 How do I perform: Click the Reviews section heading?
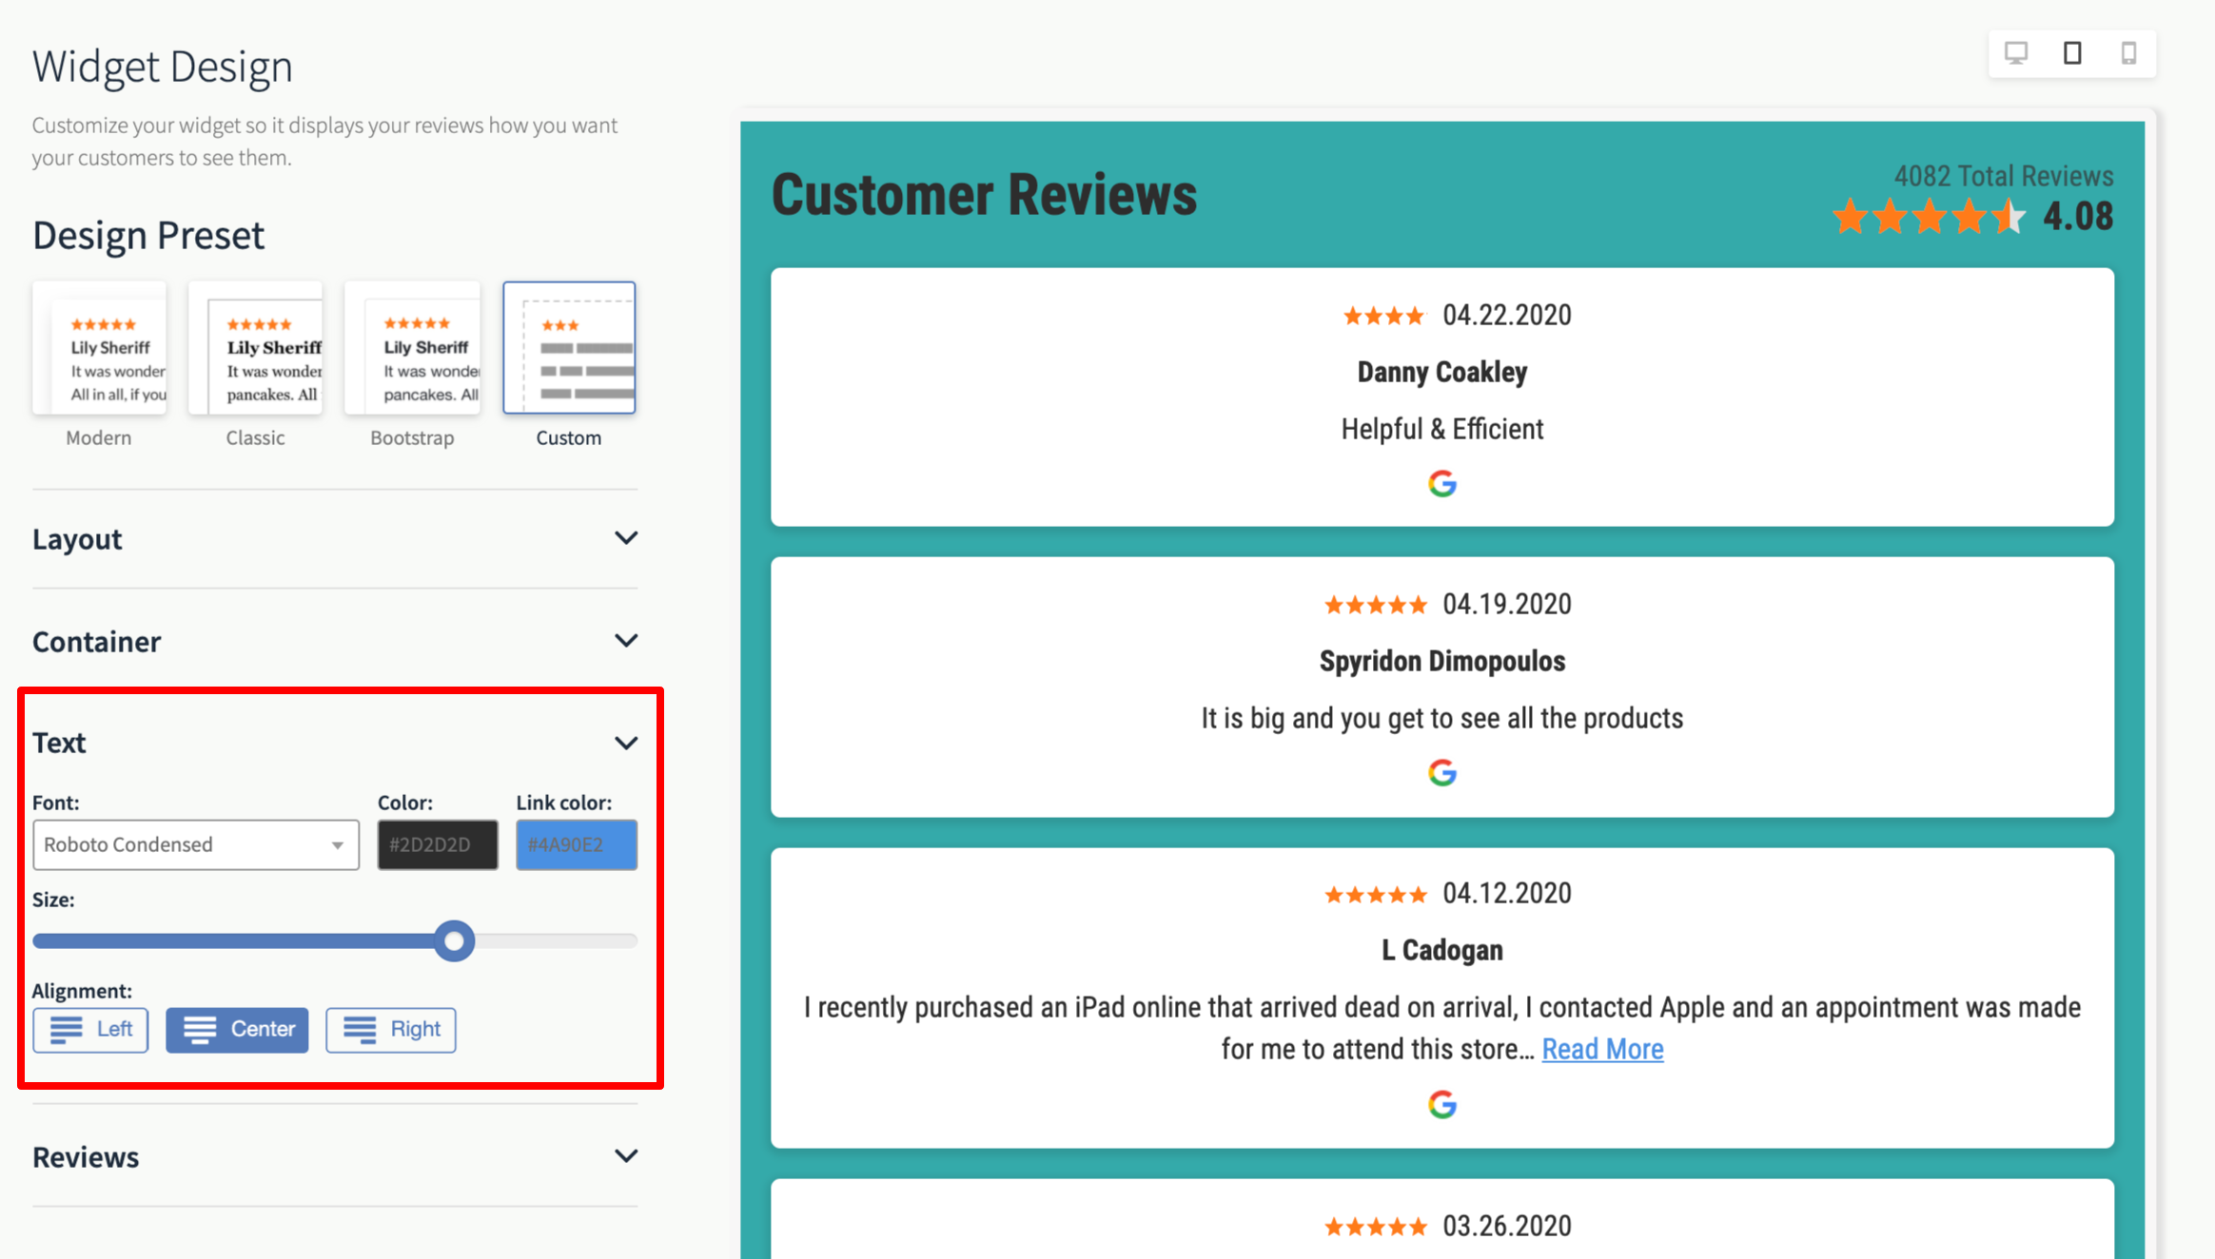pyautogui.click(x=86, y=1157)
